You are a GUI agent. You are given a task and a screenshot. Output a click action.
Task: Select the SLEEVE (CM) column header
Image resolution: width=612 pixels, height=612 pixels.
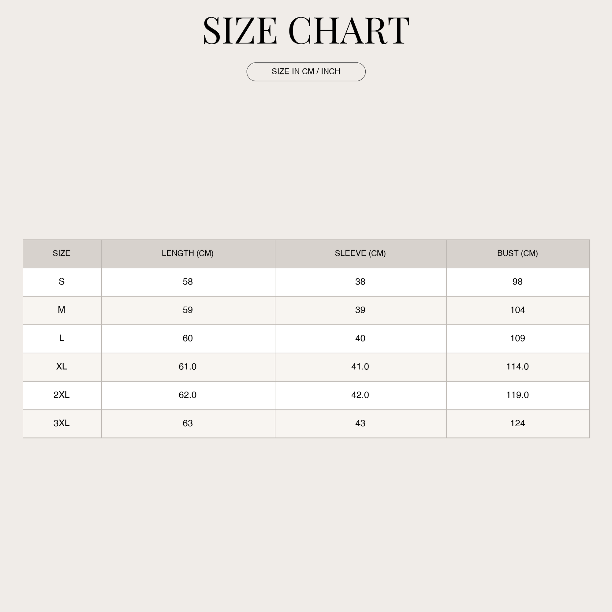click(x=361, y=254)
